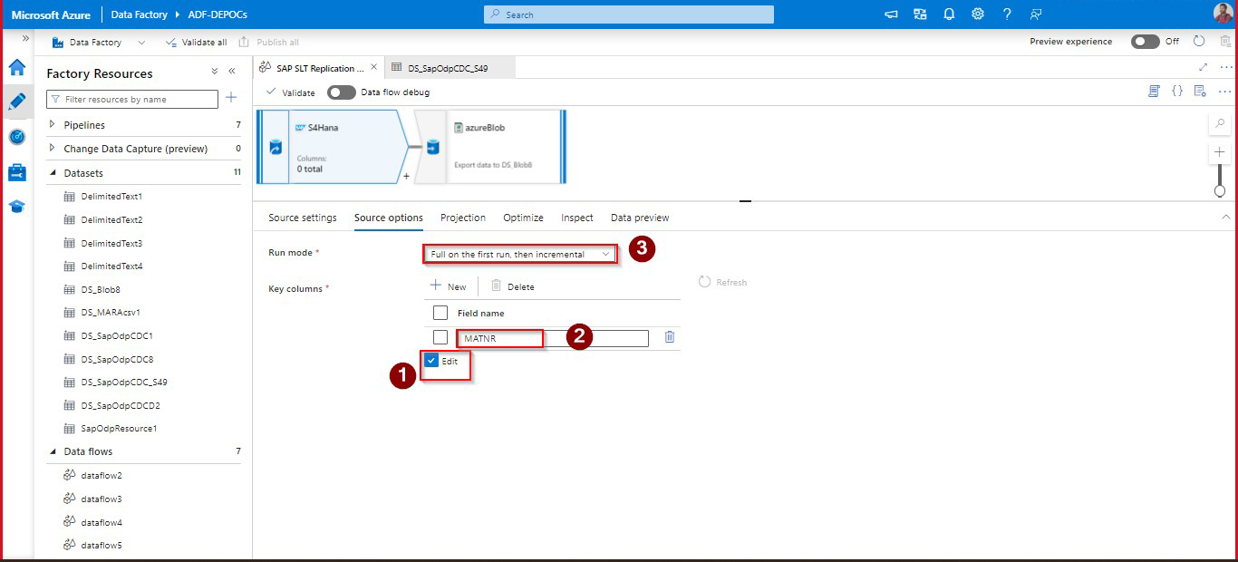
Task: Click the canvas zoom slider handle
Action: coord(1220,190)
